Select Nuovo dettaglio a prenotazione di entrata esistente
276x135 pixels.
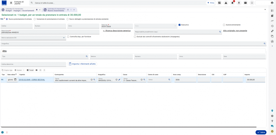click(67, 19)
